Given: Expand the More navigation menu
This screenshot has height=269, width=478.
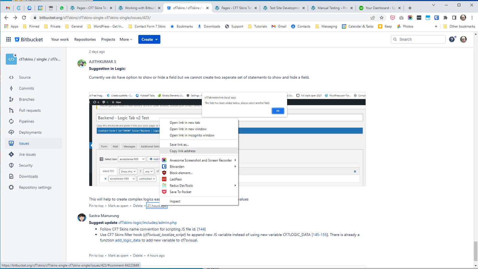Looking at the screenshot, I should (x=126, y=39).
